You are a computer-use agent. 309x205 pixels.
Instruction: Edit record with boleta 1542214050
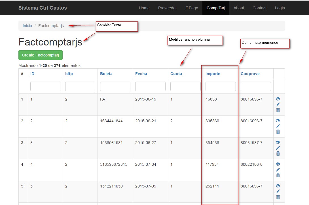(x=278, y=191)
